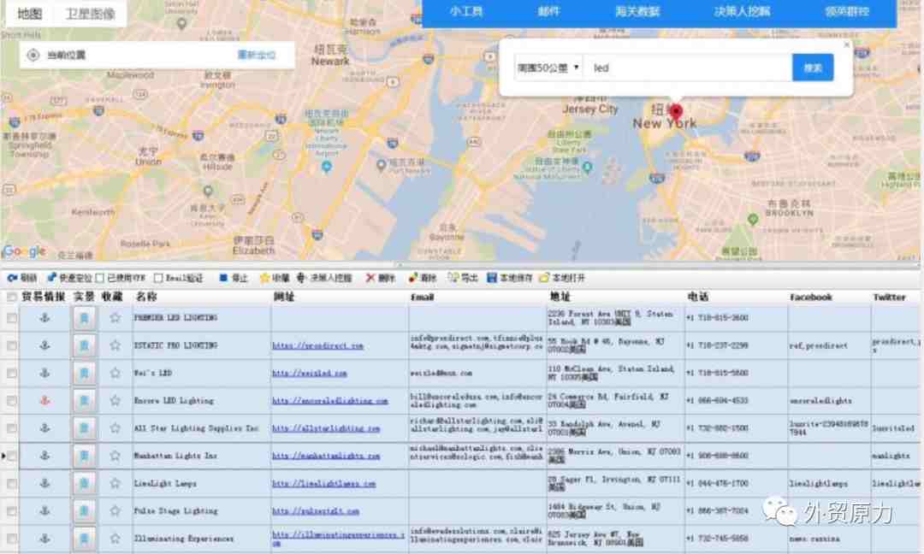Switch to the 卫星图像 satellite tab
924x554 pixels.
(x=90, y=14)
